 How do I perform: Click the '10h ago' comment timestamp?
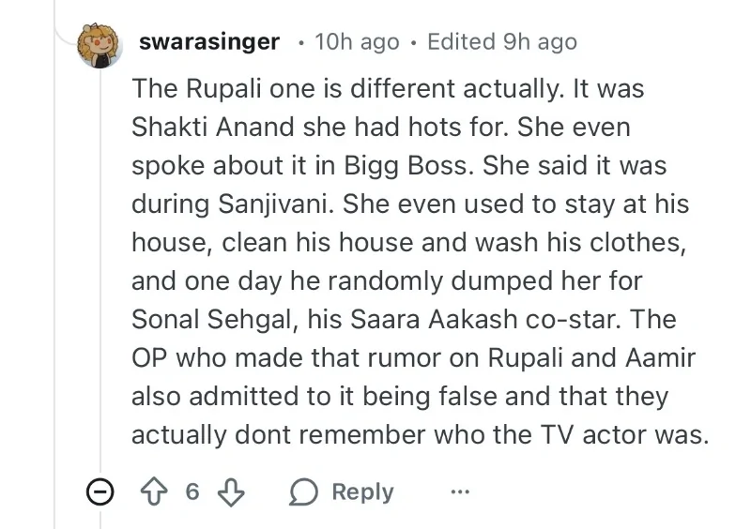(357, 42)
